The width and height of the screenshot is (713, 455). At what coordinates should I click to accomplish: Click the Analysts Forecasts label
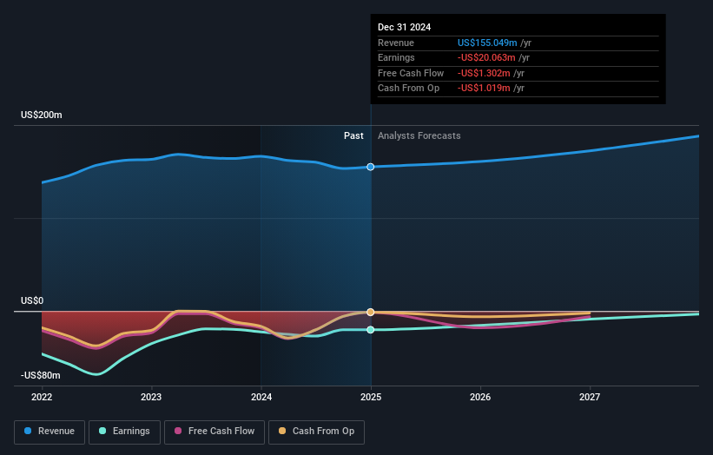click(419, 136)
